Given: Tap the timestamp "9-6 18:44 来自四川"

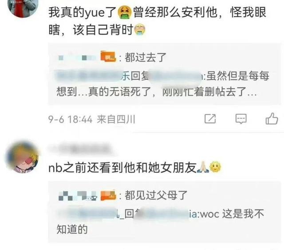Looking at the screenshot, I should point(92,119).
